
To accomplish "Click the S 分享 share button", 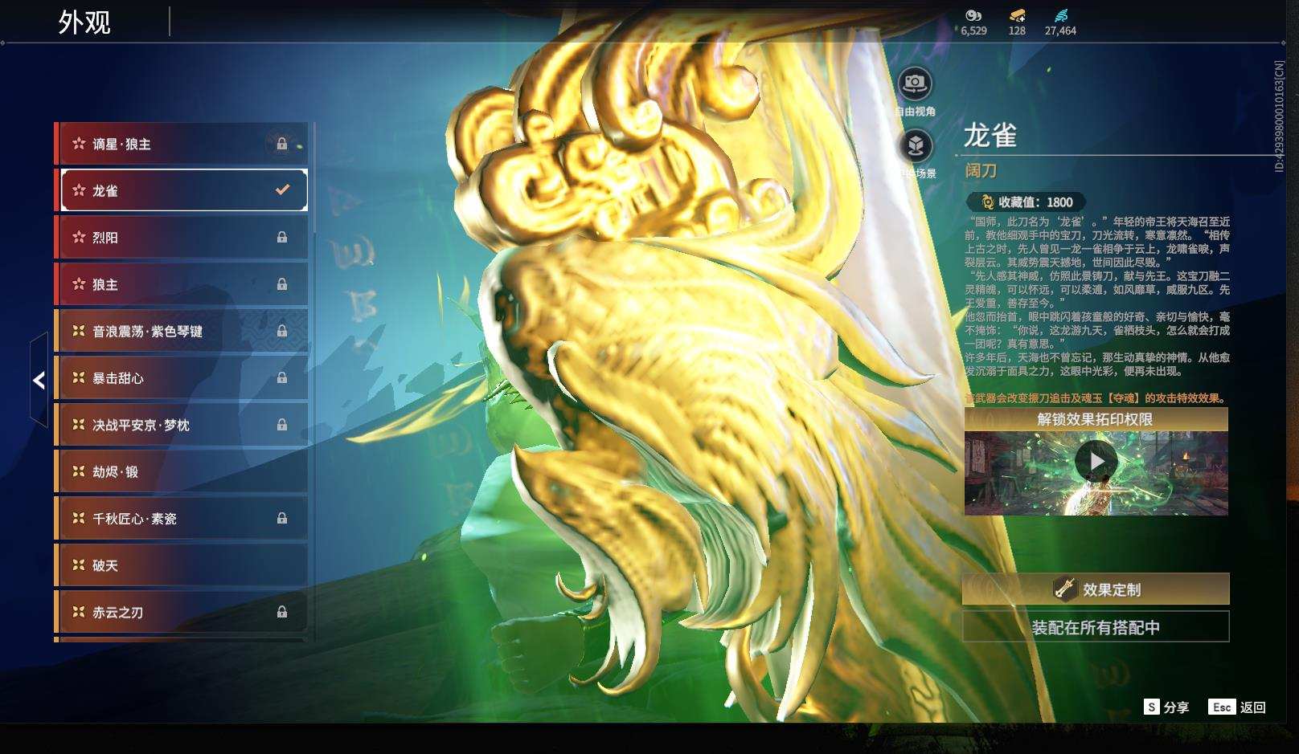I will (x=1166, y=707).
